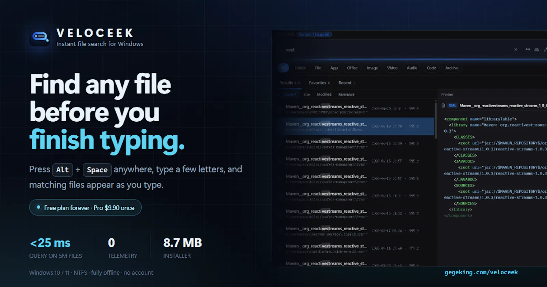
Task: Show only Office documents
Action: coord(352,68)
